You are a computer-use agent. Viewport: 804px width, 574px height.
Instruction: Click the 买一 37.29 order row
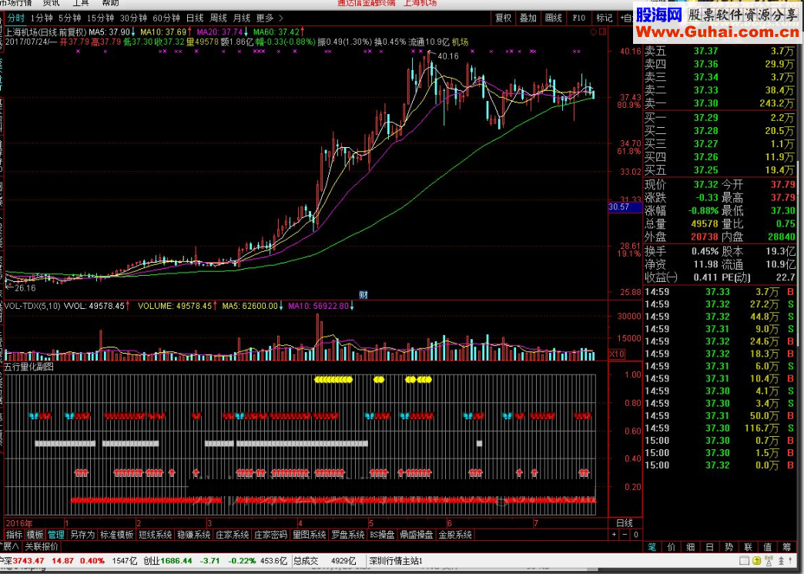coord(719,118)
